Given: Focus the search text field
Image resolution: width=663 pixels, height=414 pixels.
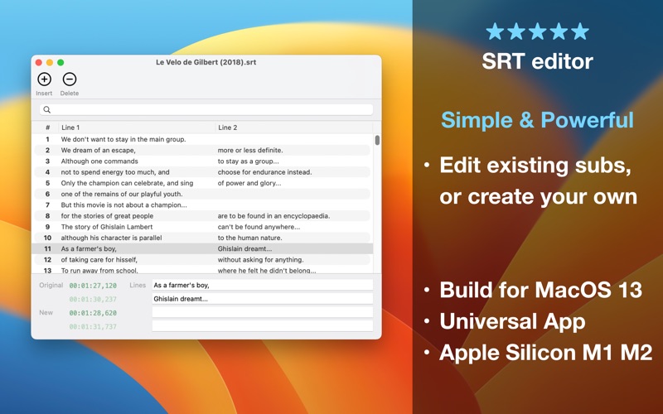Looking at the screenshot, I should click(206, 110).
